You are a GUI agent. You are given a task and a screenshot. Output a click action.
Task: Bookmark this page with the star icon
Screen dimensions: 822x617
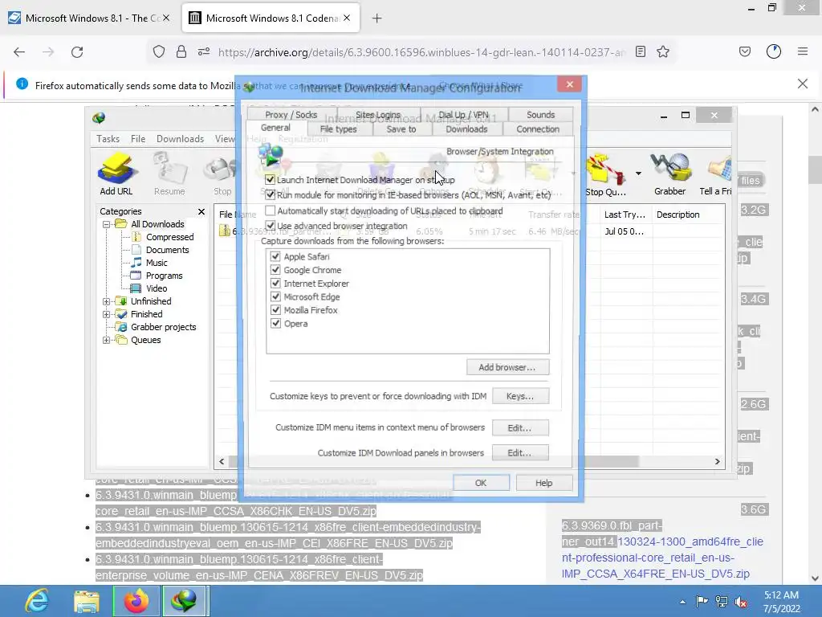(663, 51)
